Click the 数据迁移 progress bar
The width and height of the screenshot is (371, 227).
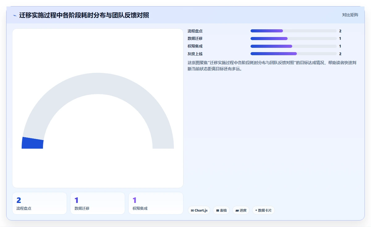[293, 39]
